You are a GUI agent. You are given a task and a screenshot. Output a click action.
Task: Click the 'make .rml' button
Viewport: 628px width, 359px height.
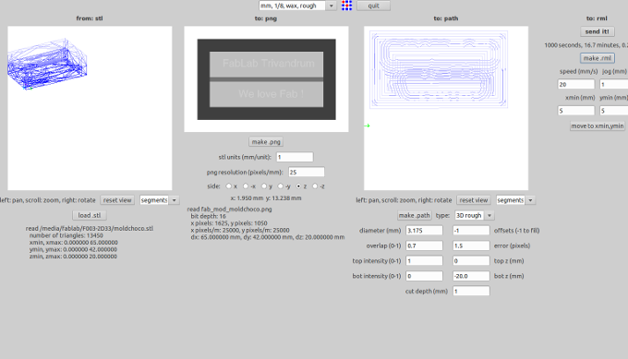pyautogui.click(x=598, y=58)
